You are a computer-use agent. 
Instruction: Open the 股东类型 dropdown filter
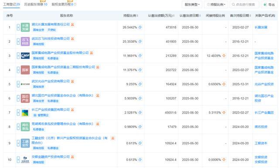coord(192,4)
